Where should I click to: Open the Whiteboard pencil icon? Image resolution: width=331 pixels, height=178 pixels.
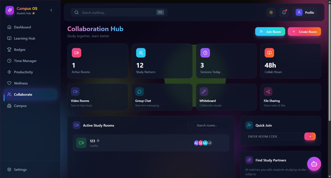(x=204, y=92)
